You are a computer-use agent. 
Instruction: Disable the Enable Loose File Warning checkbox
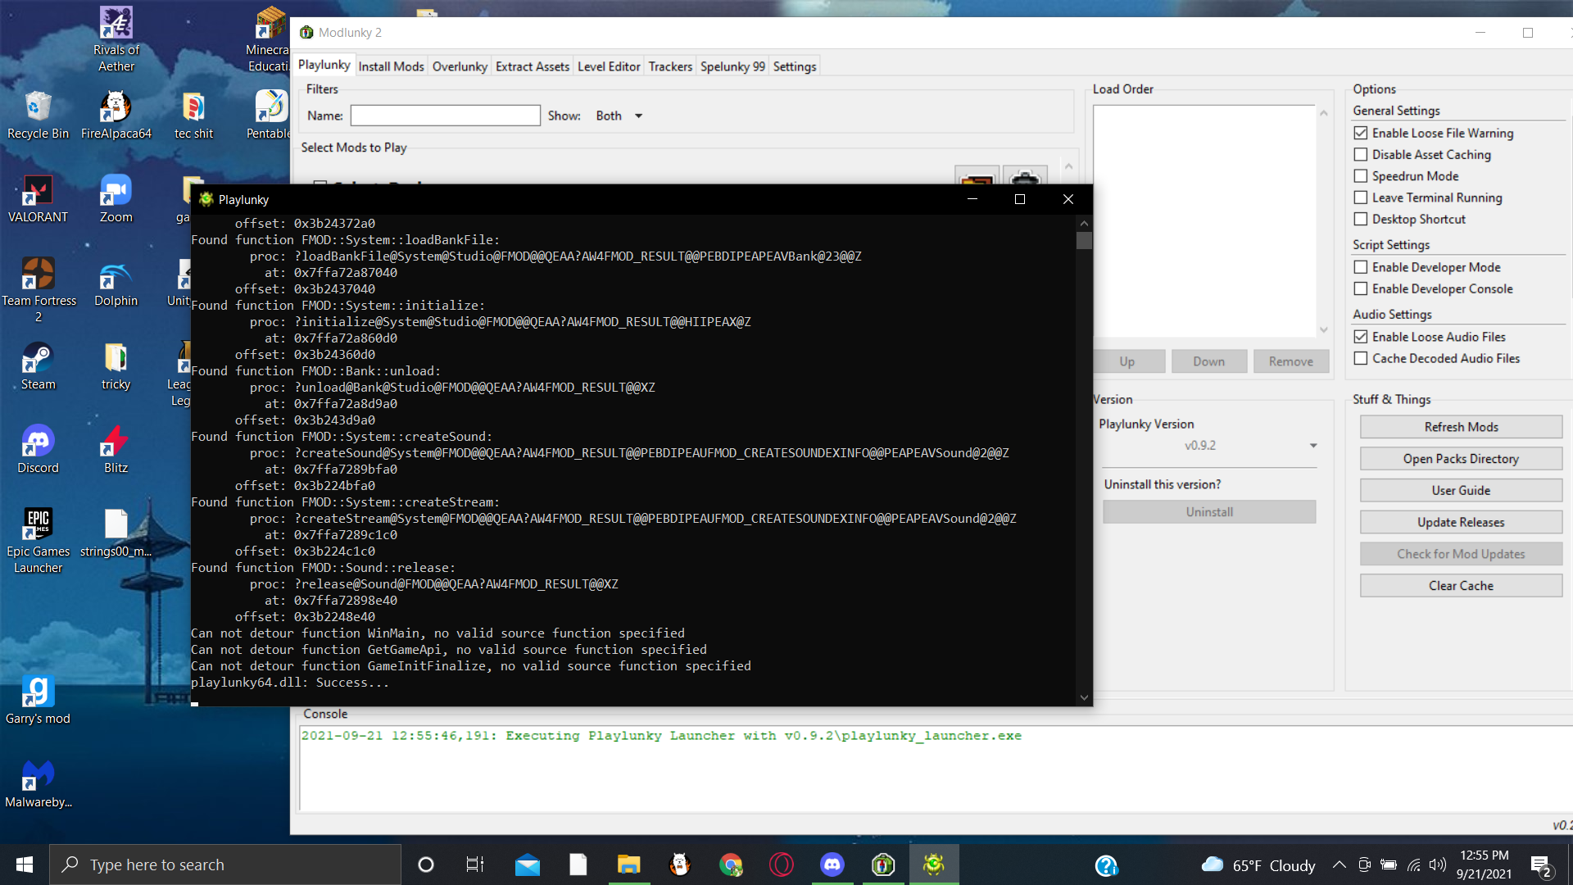[x=1362, y=133]
